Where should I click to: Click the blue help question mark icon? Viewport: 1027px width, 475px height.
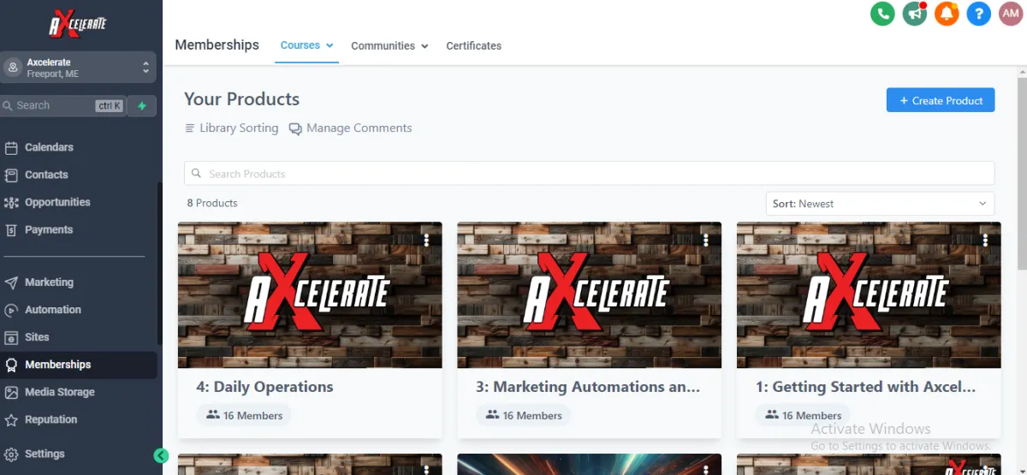pyautogui.click(x=979, y=14)
